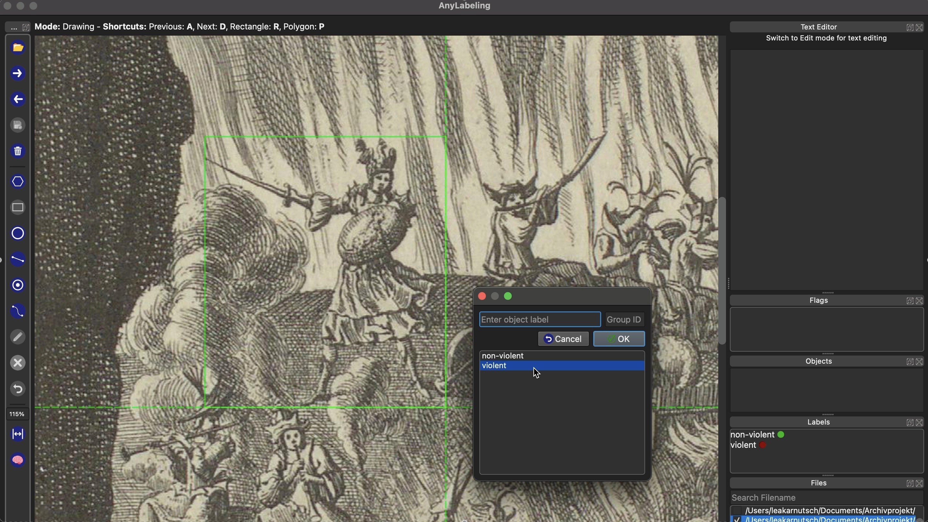Select the Line drawing tool
Image resolution: width=928 pixels, height=522 pixels.
(18, 260)
